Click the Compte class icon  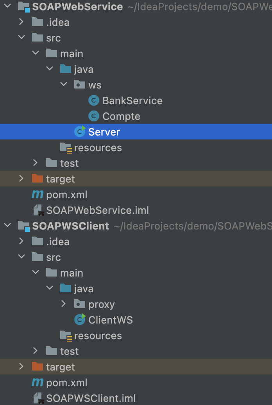pyautogui.click(x=94, y=116)
